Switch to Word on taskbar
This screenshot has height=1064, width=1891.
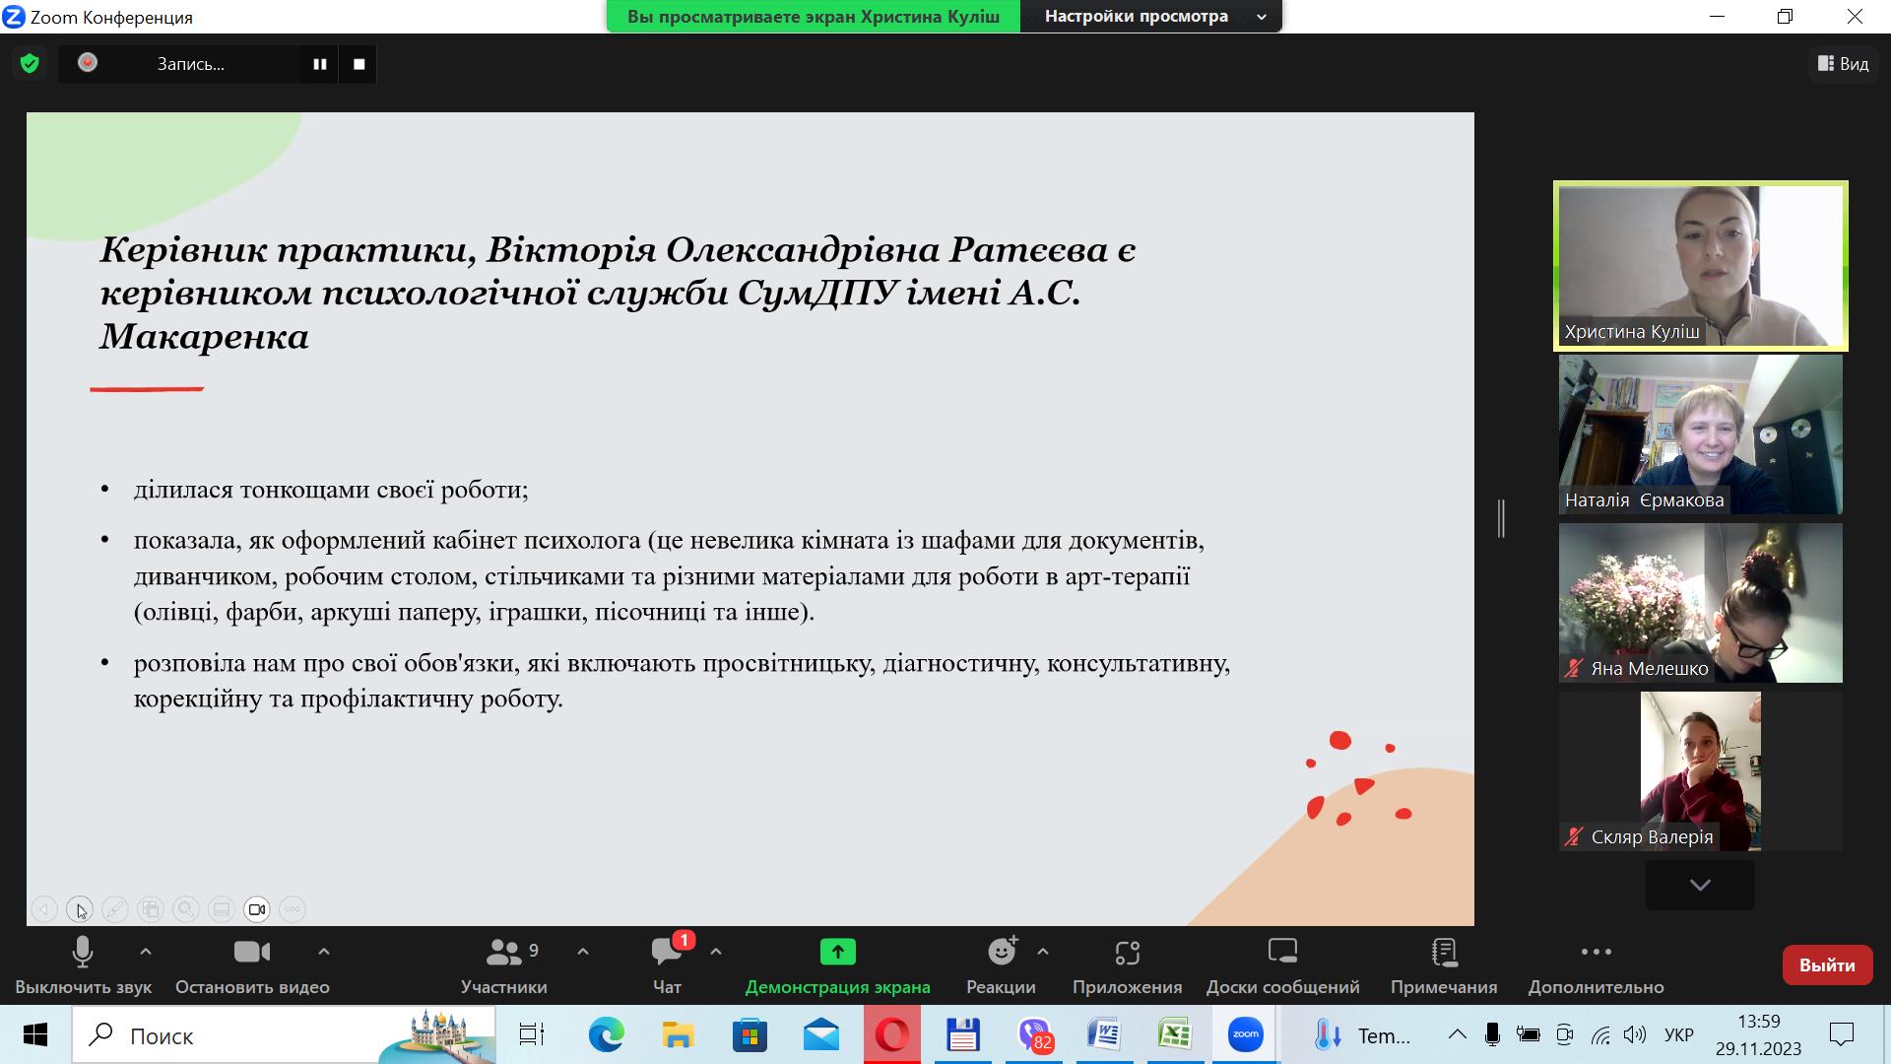pos(1105,1035)
